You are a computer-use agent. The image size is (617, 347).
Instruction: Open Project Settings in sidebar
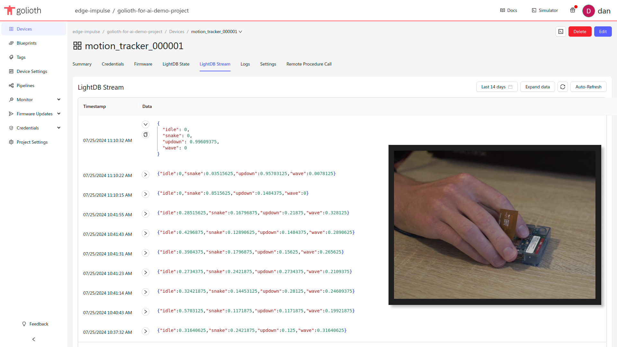pos(34,142)
